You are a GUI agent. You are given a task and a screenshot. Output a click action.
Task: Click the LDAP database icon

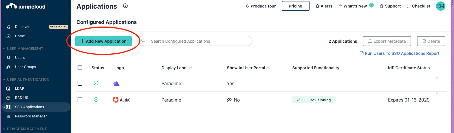(8, 89)
